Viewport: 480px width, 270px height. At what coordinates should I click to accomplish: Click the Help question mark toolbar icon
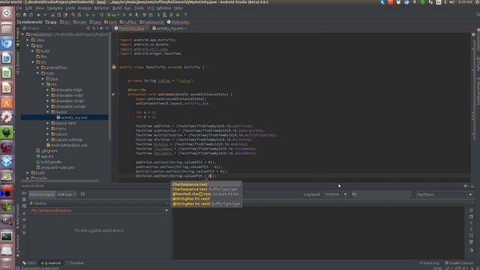(185, 15)
